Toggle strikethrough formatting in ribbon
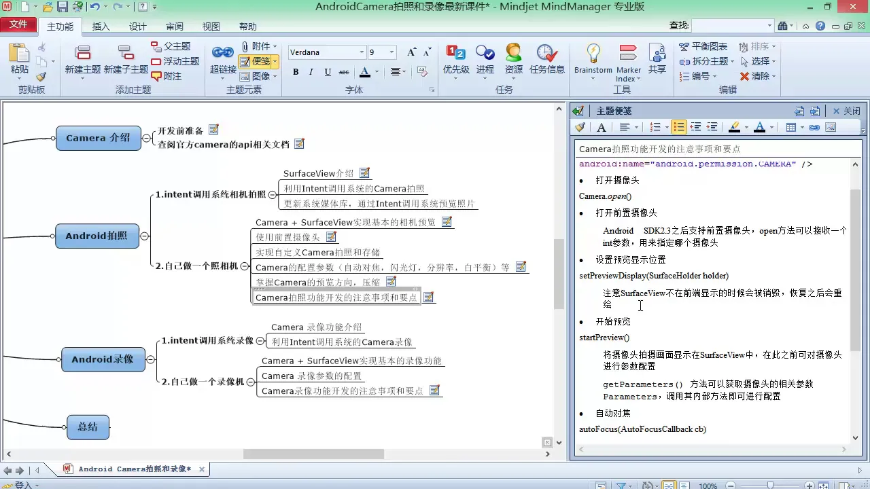Viewport: 870px width, 489px height. 344,72
